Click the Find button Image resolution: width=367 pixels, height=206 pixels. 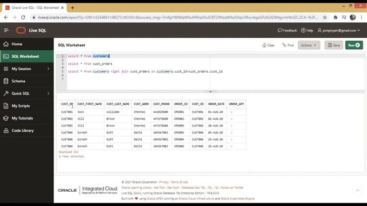tap(288, 45)
